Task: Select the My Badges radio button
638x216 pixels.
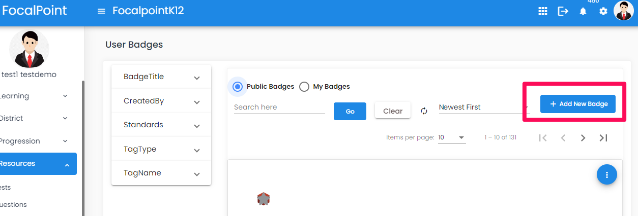Action: pos(304,87)
